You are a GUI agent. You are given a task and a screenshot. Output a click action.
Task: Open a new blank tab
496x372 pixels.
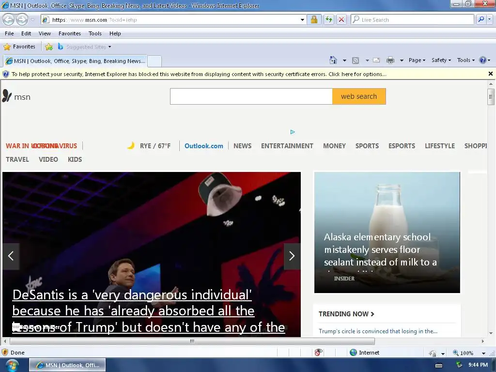coord(155,61)
